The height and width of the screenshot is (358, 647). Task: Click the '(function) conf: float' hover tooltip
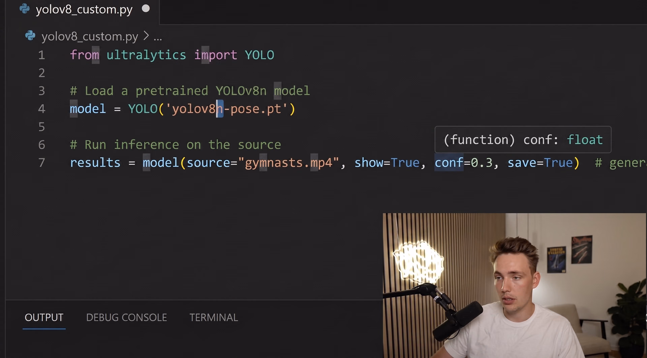[x=523, y=140]
